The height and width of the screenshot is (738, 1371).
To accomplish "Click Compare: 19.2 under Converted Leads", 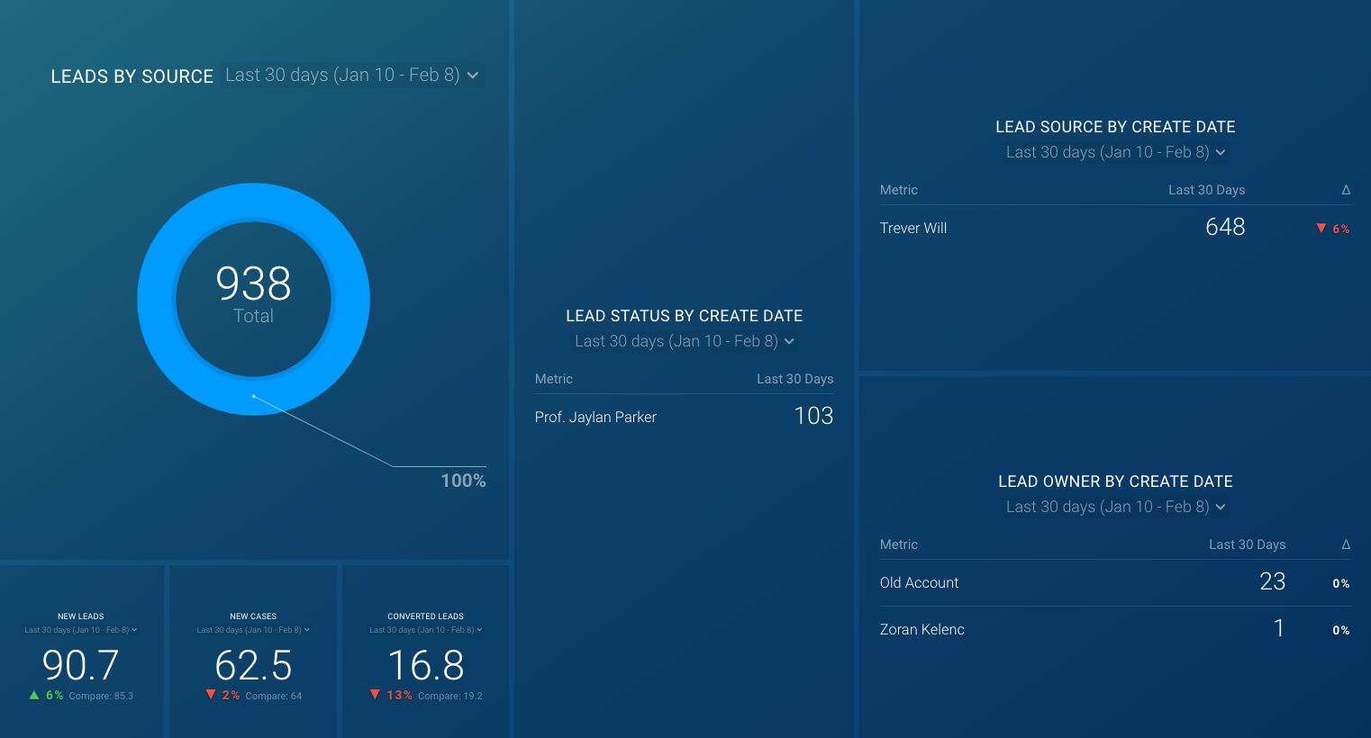I will click(x=450, y=696).
